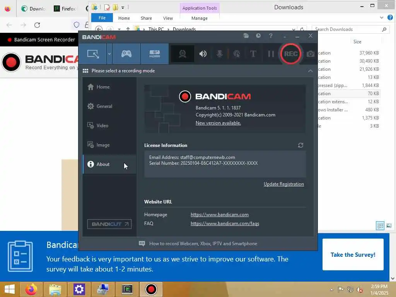Toggle text overlay T icon
Image resolution: width=396 pixels, height=297 pixels.
click(253, 54)
